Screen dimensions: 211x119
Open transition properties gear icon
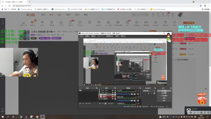[x=154, y=93]
